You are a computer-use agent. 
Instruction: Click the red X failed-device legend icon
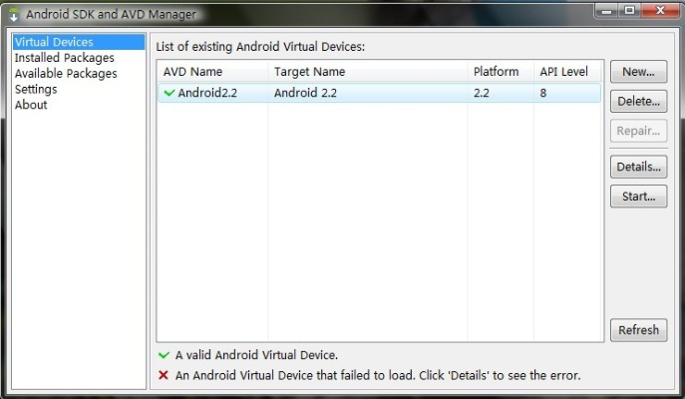[164, 376]
